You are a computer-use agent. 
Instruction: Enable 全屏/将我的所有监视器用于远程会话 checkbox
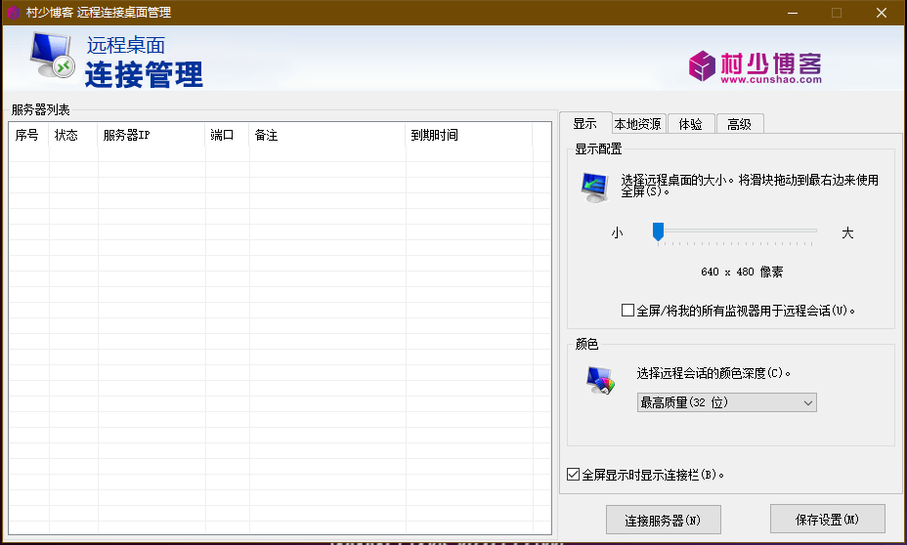pyautogui.click(x=627, y=311)
